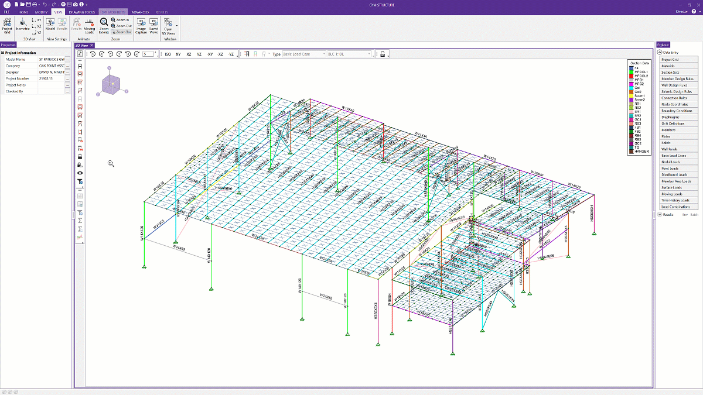Open the Basic Load Case type dropdown
703x395 pixels.
pyautogui.click(x=304, y=54)
